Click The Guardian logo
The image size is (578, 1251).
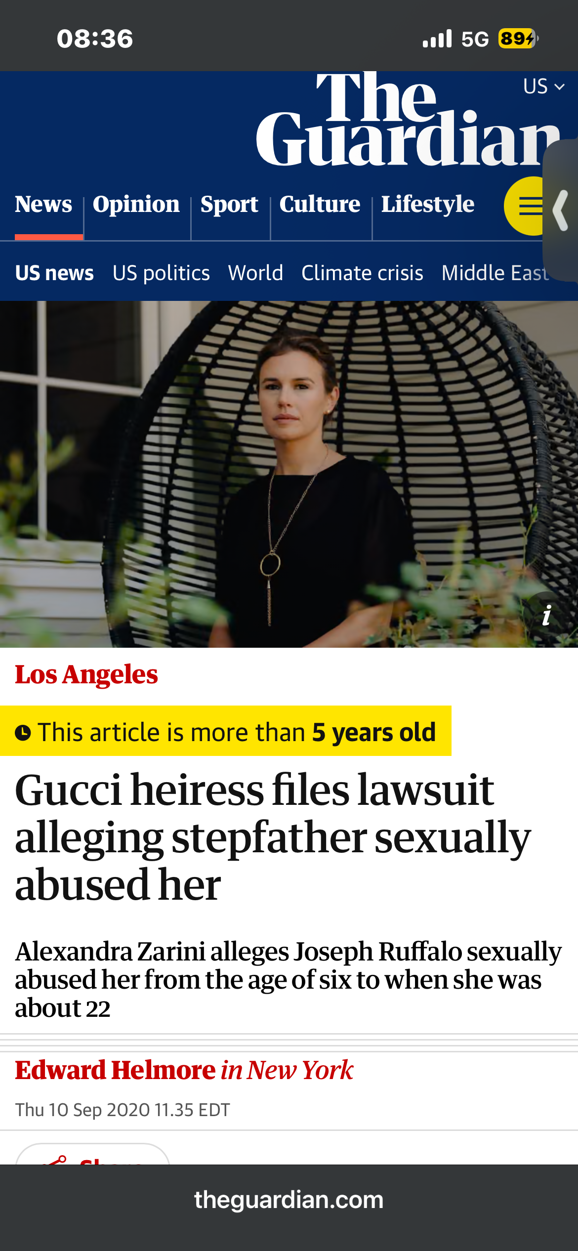408,120
